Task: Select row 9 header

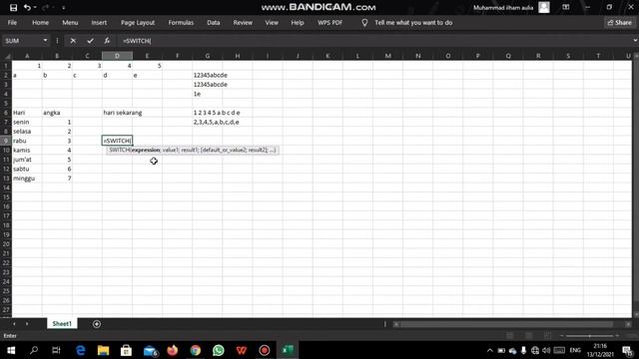Action: click(x=6, y=141)
